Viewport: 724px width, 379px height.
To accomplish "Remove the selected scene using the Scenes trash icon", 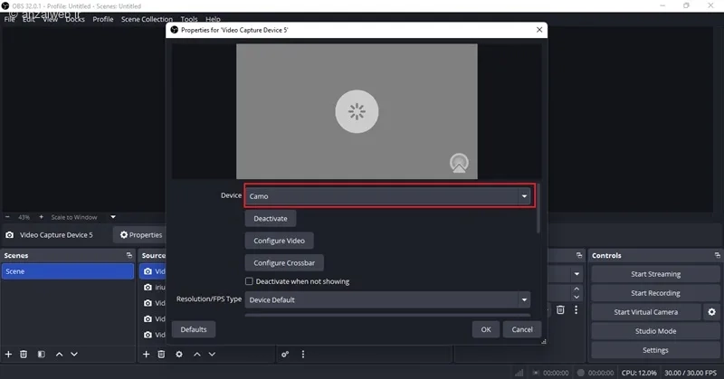I will (24, 354).
